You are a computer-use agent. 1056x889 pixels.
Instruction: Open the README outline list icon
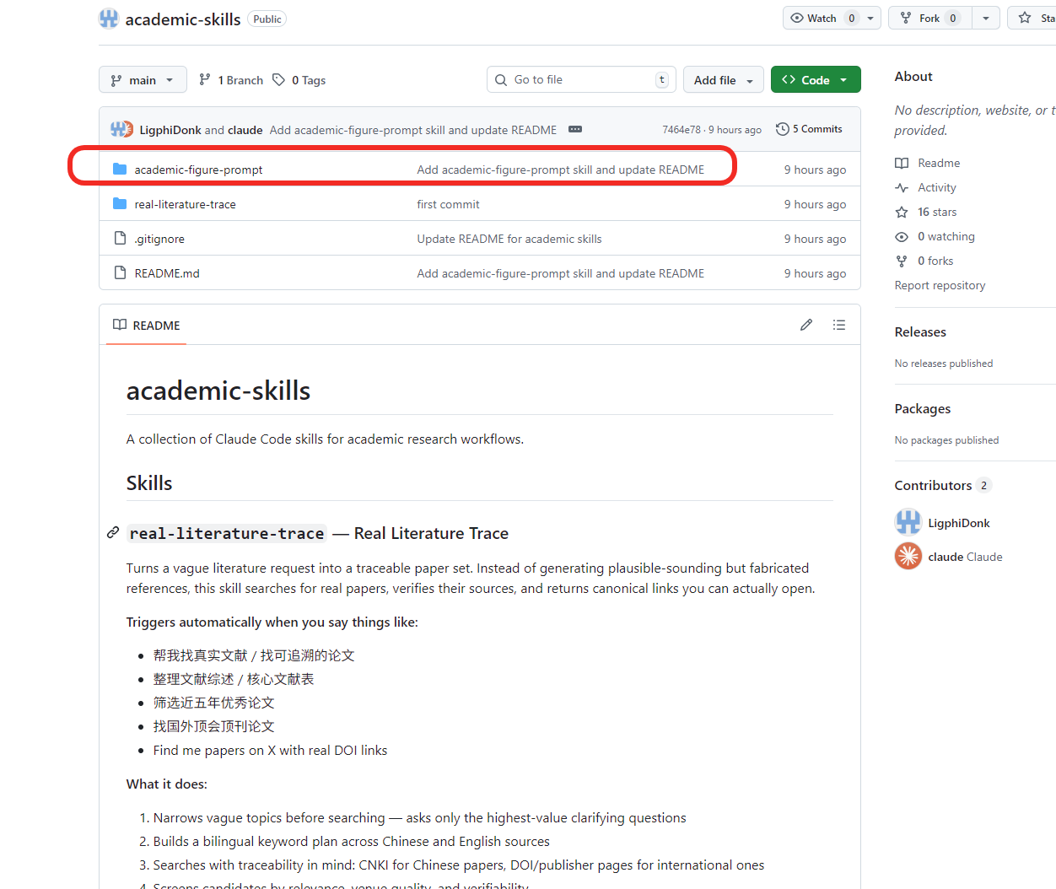tap(839, 325)
